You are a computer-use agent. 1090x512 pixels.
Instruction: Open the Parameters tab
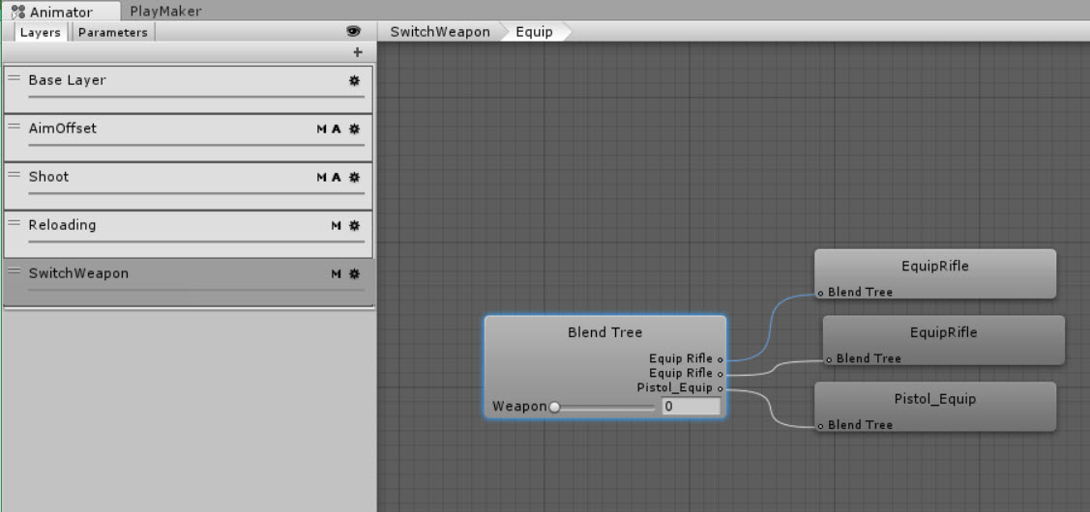(x=112, y=32)
